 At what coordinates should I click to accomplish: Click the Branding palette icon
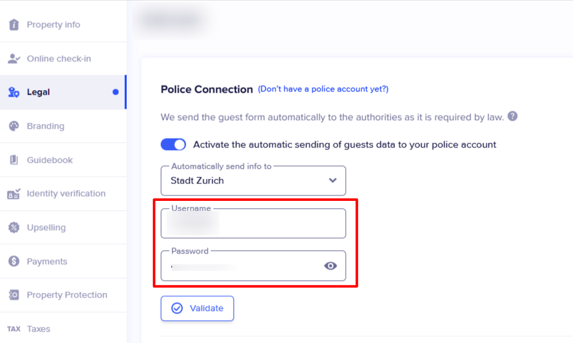pyautogui.click(x=14, y=126)
